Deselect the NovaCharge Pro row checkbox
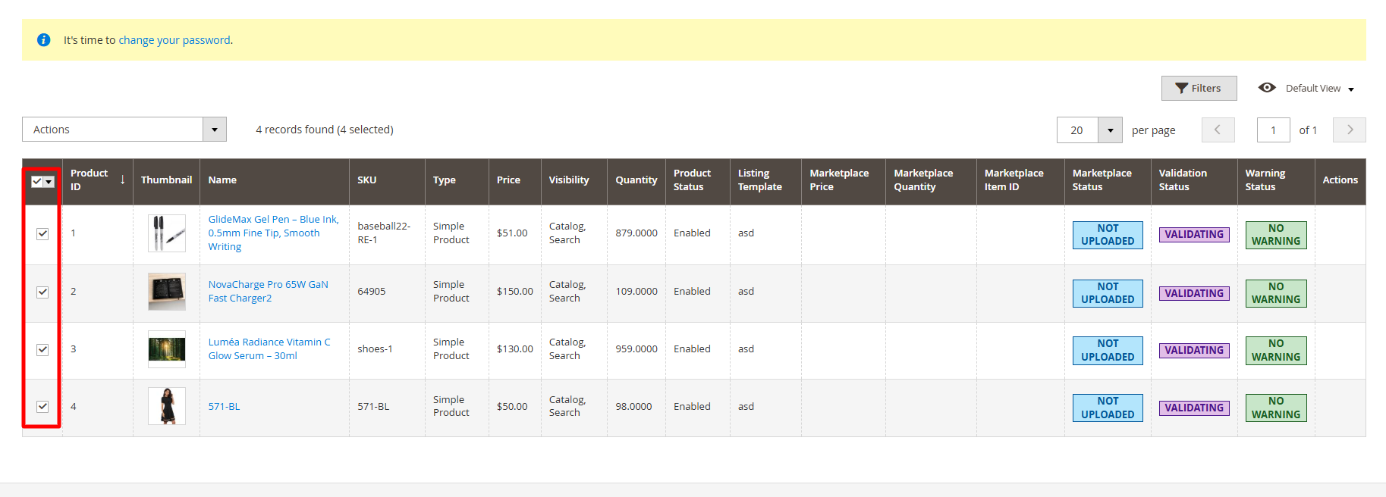The image size is (1386, 497). click(x=42, y=292)
